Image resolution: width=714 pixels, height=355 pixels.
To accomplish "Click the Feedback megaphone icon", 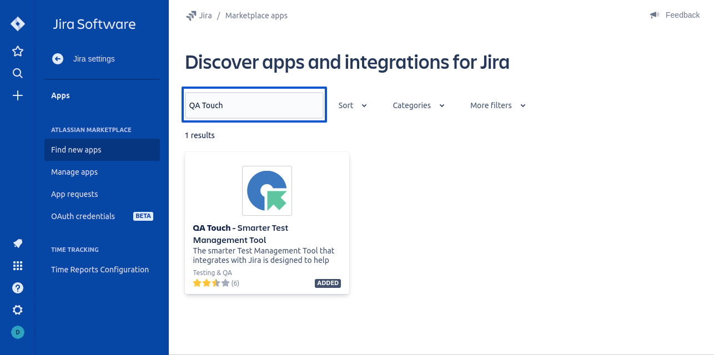I will tap(655, 15).
